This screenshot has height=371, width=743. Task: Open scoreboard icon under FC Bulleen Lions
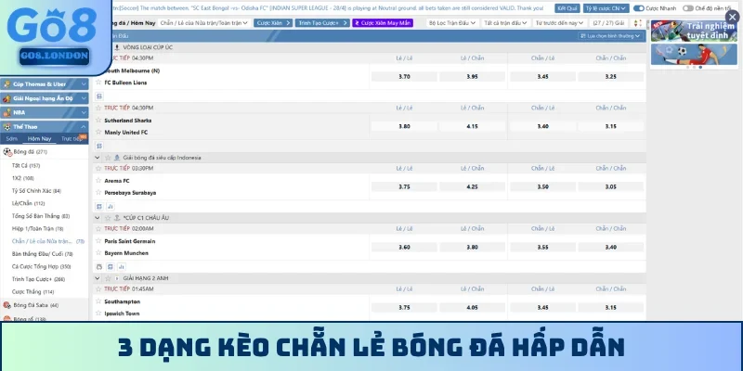(x=99, y=96)
